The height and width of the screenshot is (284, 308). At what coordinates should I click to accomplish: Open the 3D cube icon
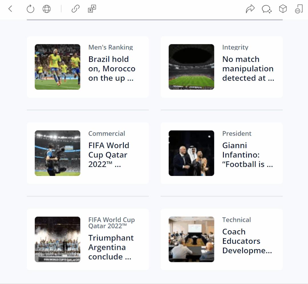(283, 9)
